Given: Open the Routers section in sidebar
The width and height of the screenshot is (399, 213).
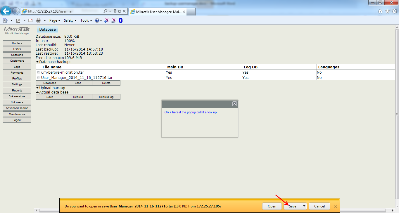Looking at the screenshot, I should click(x=17, y=43).
